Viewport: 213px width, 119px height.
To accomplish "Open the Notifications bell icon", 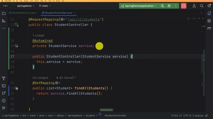I will click(x=209, y=13).
